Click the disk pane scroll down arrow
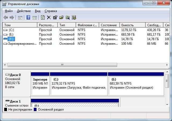 point(167,105)
